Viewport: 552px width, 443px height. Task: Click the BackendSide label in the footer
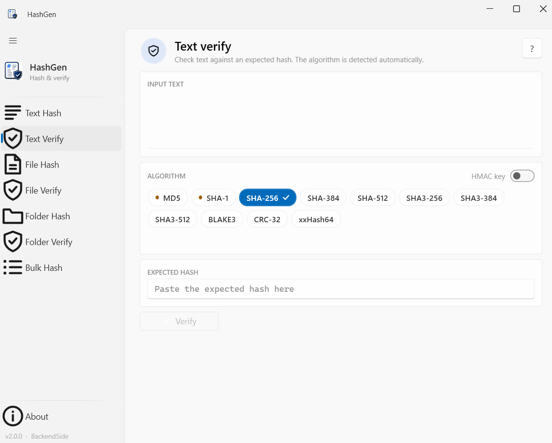tap(50, 436)
